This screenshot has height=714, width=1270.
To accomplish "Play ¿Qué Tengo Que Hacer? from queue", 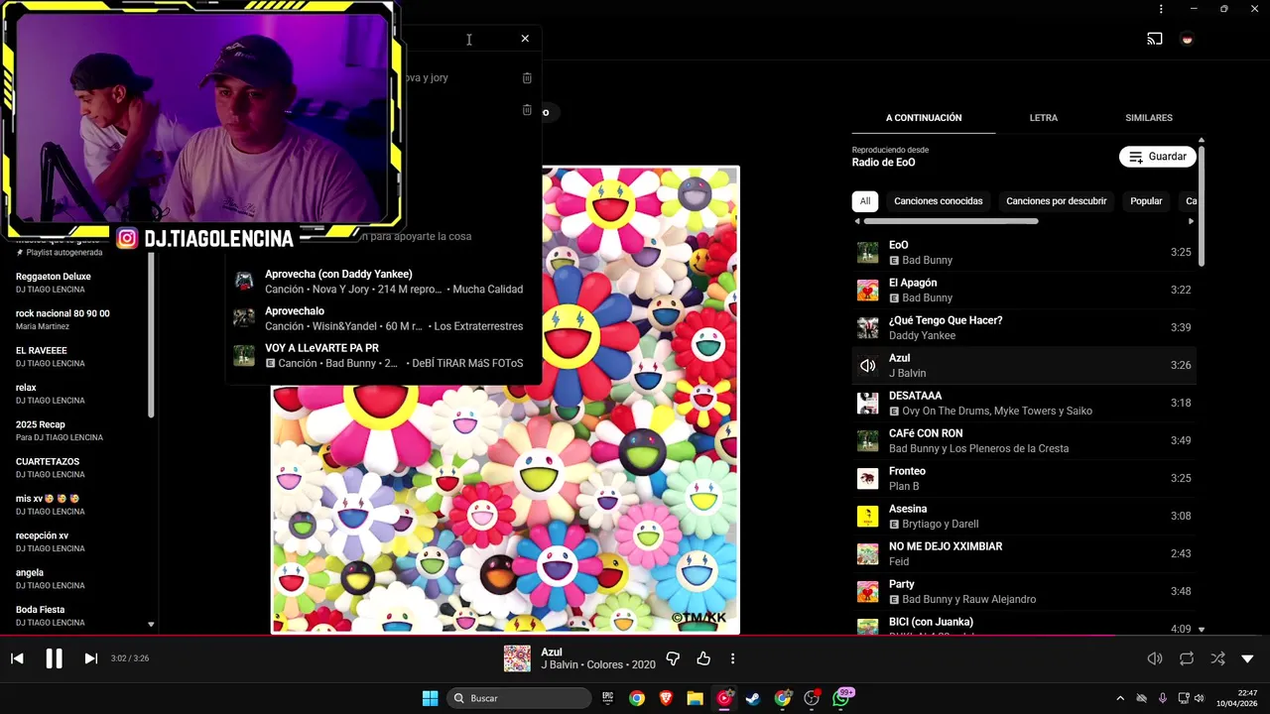I will (1024, 327).
